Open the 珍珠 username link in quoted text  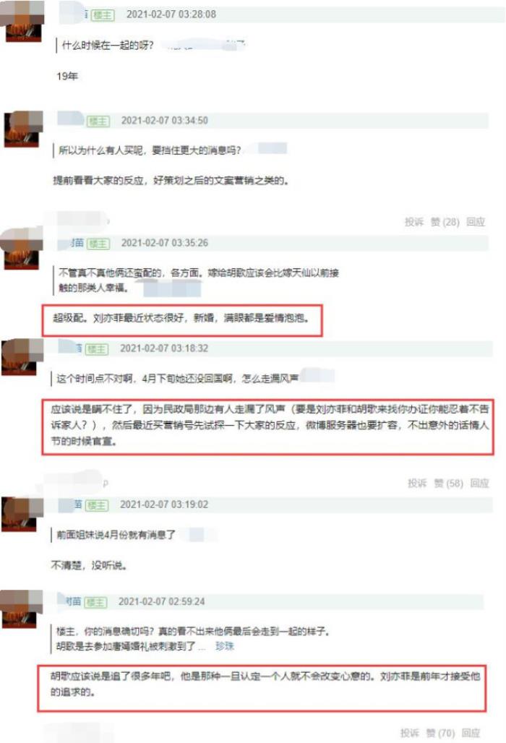click(225, 646)
